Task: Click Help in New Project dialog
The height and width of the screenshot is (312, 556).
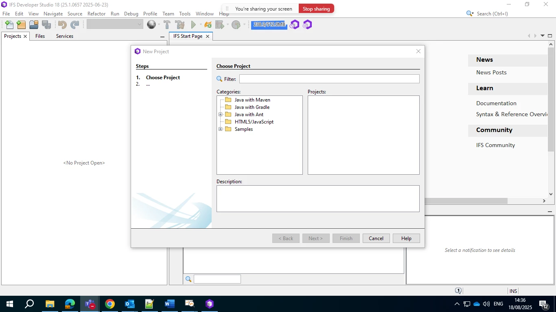Action: [406, 238]
